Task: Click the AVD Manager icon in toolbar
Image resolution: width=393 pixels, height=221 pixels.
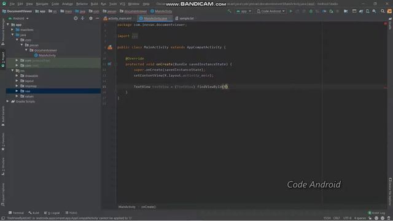Action: pos(367,11)
